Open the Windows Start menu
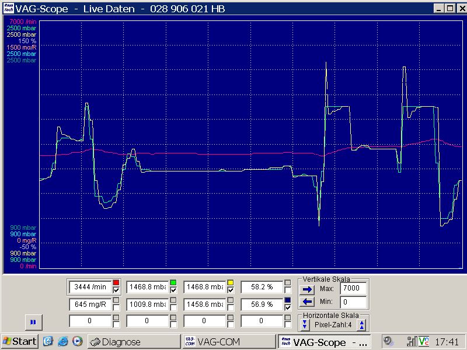The width and height of the screenshot is (467, 350). coord(20,342)
